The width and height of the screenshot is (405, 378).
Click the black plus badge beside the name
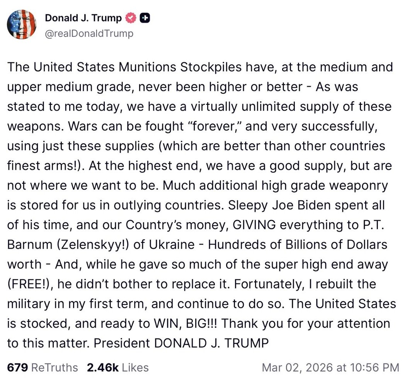click(145, 18)
